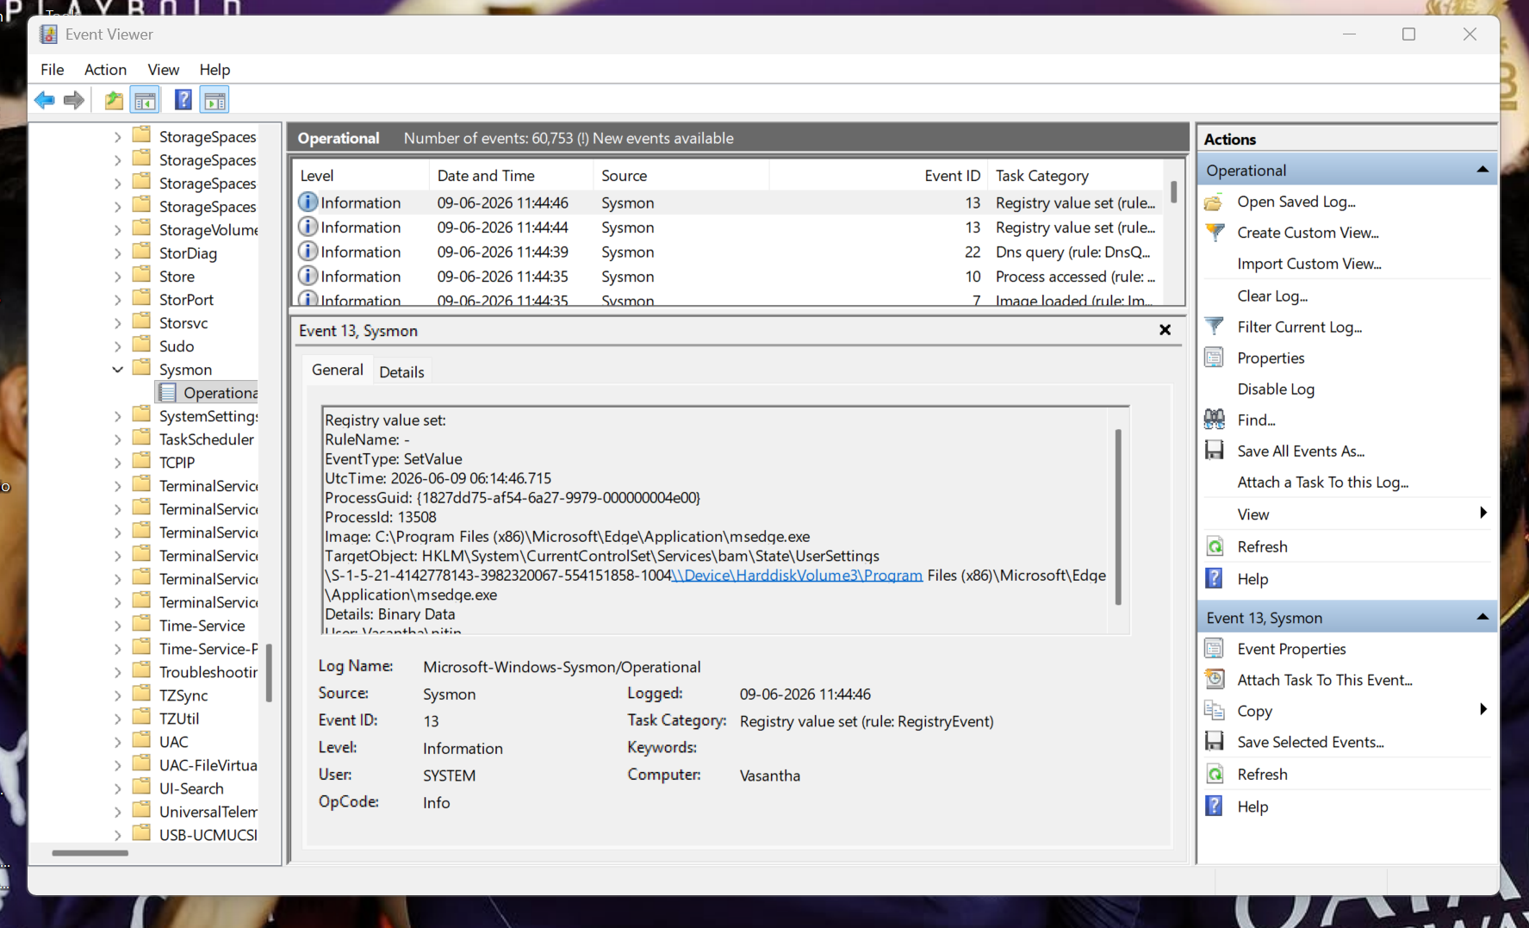
Task: Click Disable Log action
Action: click(x=1276, y=389)
